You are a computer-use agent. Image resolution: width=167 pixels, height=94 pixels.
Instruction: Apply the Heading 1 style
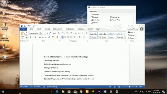[111, 35]
